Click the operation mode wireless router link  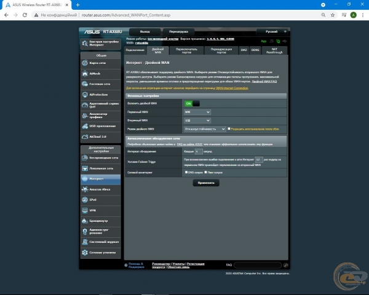tap(163, 39)
